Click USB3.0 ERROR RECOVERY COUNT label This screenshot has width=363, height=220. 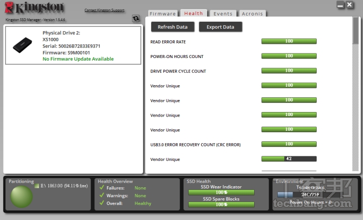[196, 145]
